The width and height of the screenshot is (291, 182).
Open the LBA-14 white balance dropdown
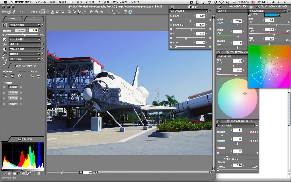[25, 44]
